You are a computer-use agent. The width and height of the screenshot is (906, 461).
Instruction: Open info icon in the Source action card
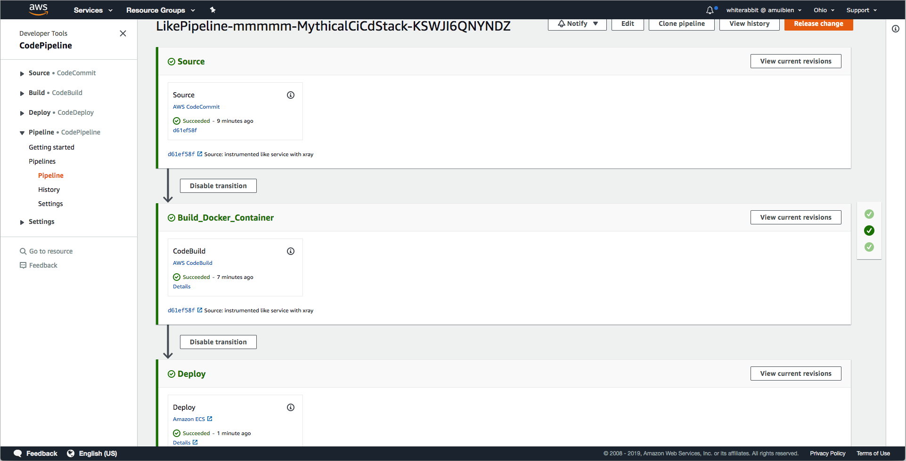(291, 95)
